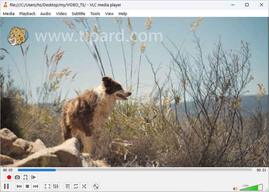Toggle random shuffle playback
The image size is (269, 192).
click(84, 186)
